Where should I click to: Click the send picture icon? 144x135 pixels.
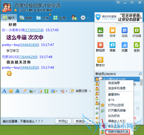tap(31, 91)
